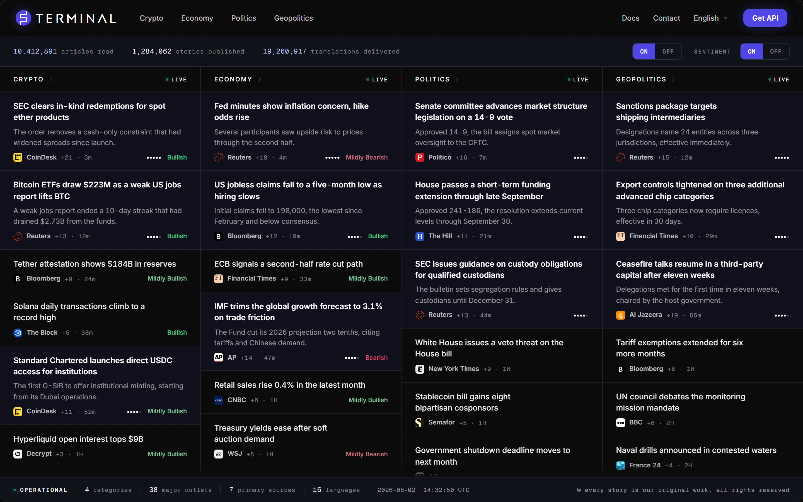This screenshot has height=502, width=803.
Task: Click France 24 icon on Naval drills story
Action: point(620,465)
